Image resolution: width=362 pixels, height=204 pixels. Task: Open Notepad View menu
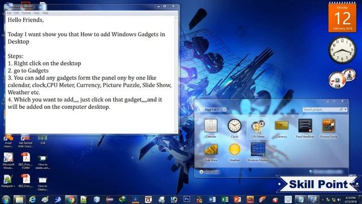pos(36,13)
